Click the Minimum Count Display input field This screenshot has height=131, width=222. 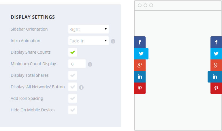click(x=77, y=64)
